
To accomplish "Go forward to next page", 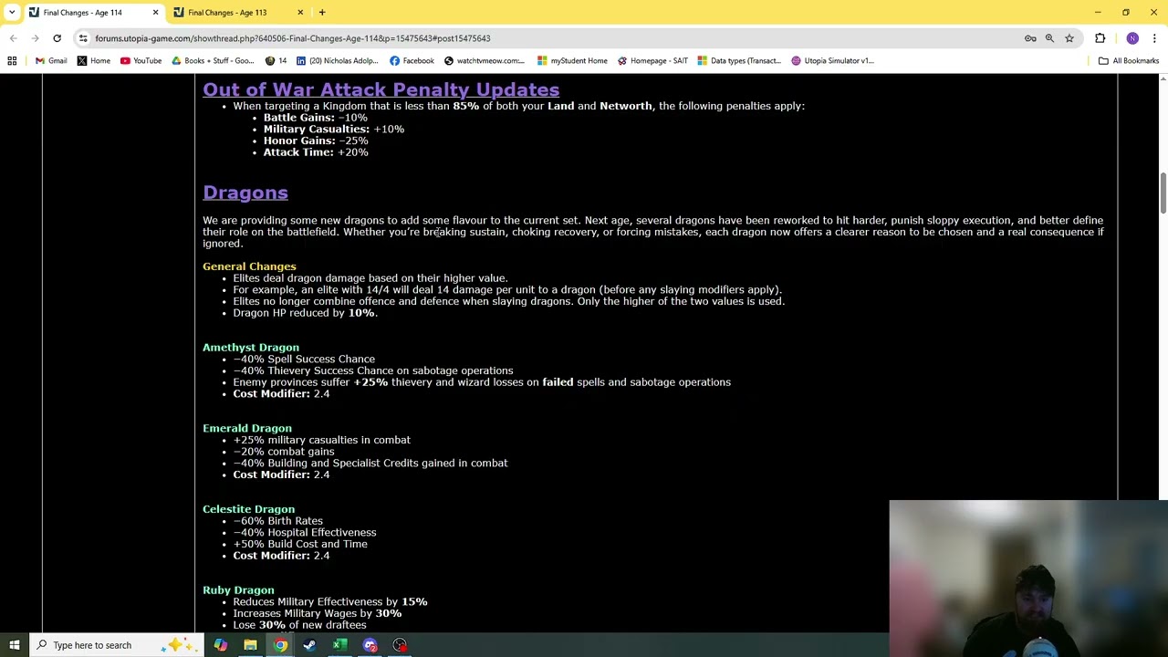I will click(x=35, y=38).
